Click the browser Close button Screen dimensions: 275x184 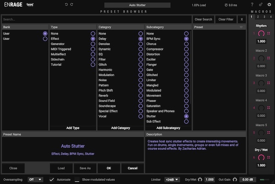coord(13,168)
